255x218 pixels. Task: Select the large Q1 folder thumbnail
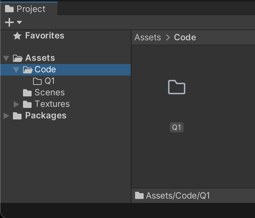click(177, 87)
